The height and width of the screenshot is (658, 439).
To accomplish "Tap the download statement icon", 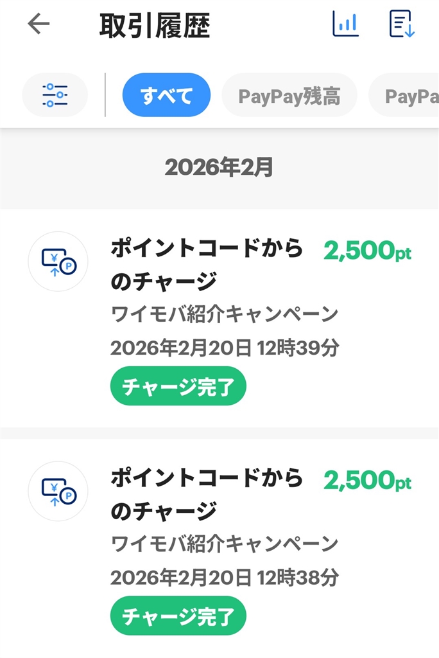I will pyautogui.click(x=402, y=24).
